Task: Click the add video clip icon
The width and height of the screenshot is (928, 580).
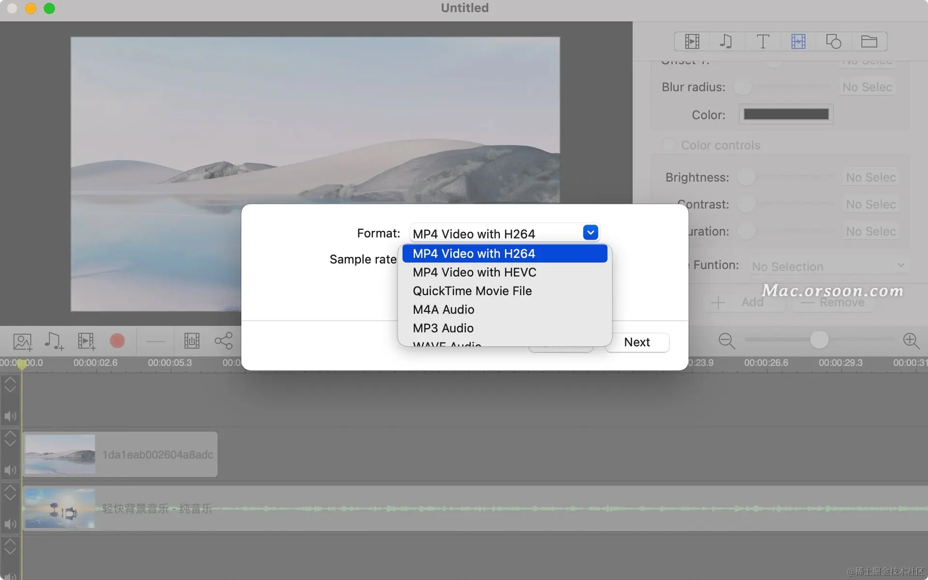Action: (x=87, y=341)
